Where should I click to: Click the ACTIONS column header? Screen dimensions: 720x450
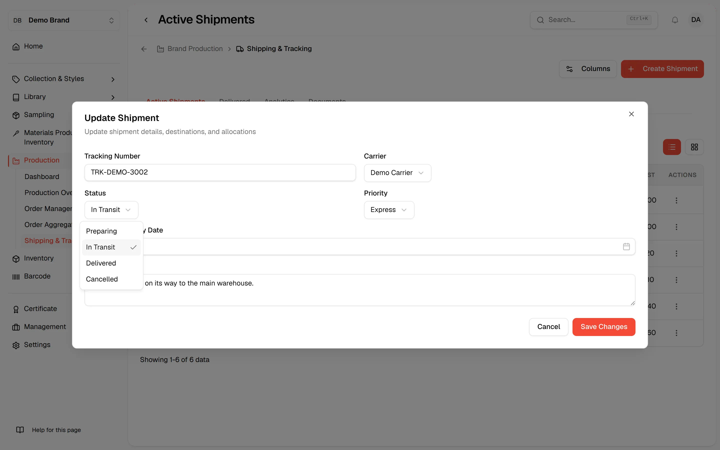[x=682, y=175]
